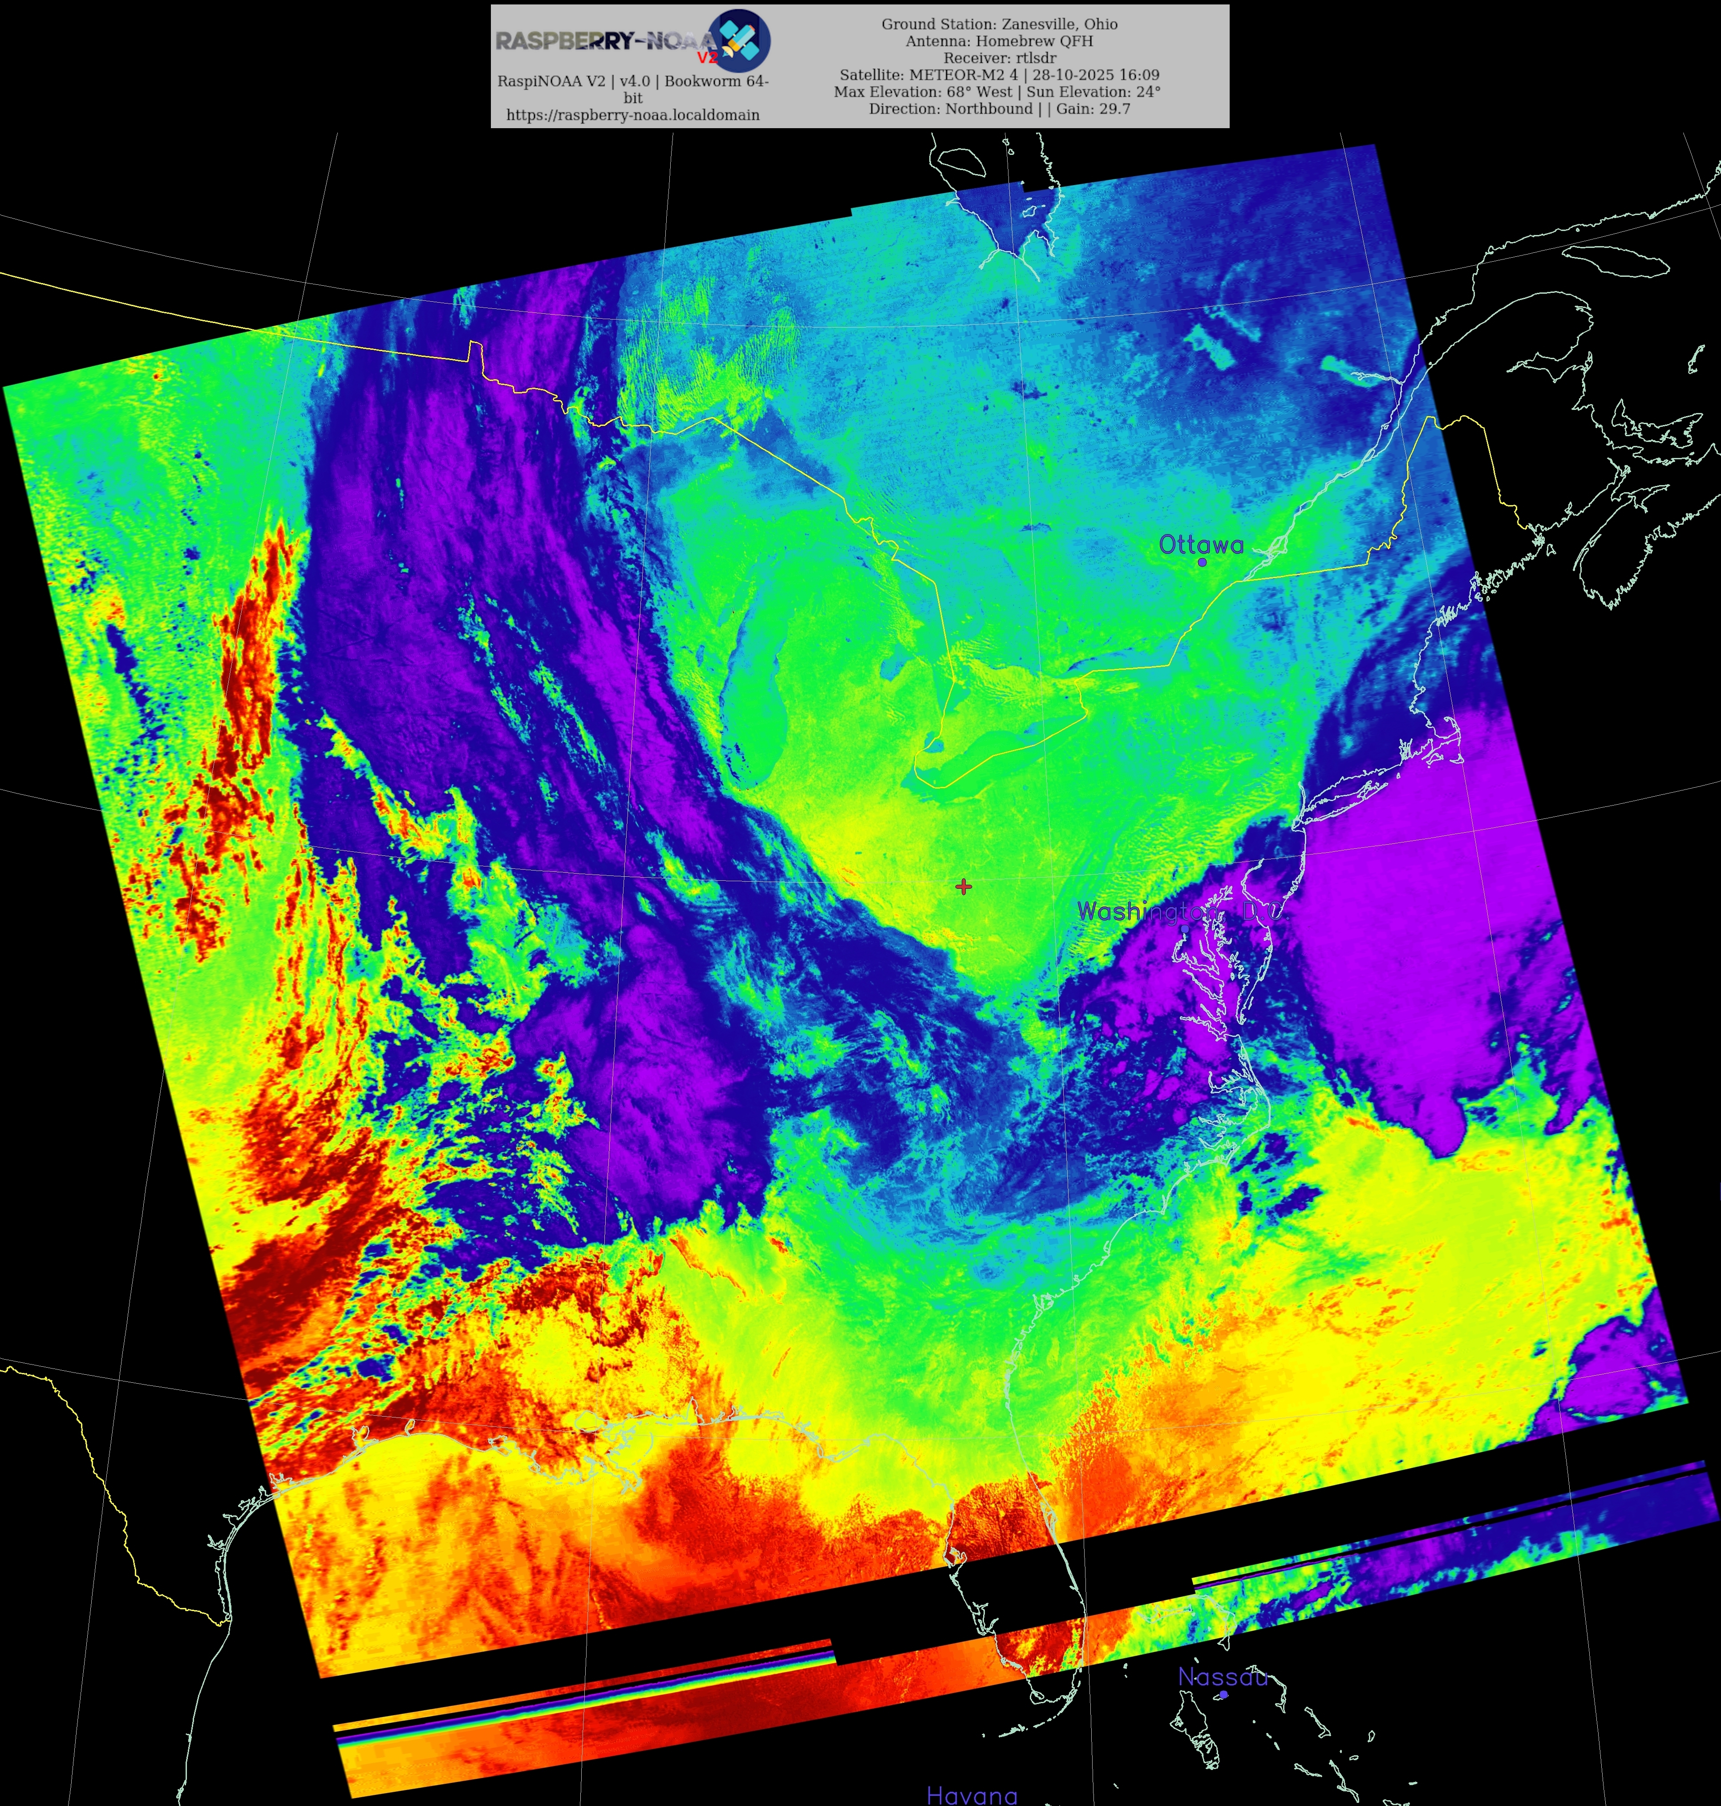Click the Direction Northbound Gain 29.7 line

[999, 108]
